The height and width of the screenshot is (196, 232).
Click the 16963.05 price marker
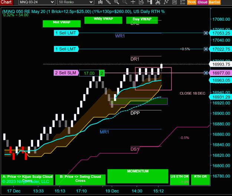coord(220,80)
